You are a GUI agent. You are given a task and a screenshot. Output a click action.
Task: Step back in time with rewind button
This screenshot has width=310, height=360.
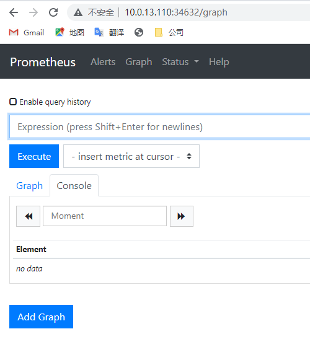tap(28, 216)
